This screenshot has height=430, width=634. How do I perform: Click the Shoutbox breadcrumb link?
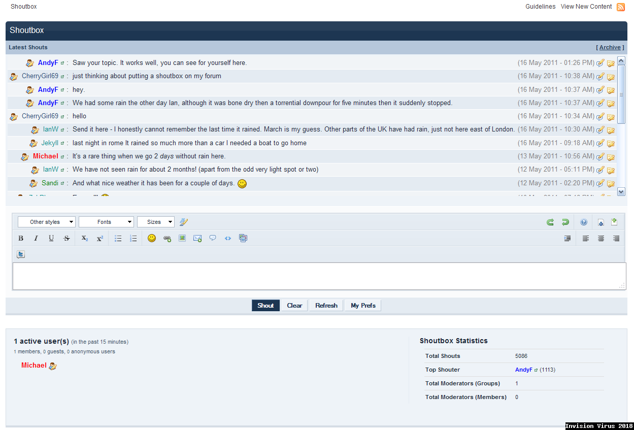(24, 7)
